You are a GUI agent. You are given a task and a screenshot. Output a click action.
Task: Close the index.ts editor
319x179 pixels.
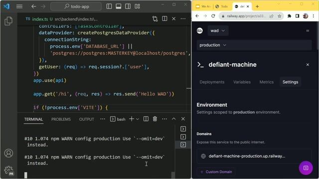tap(174, 19)
